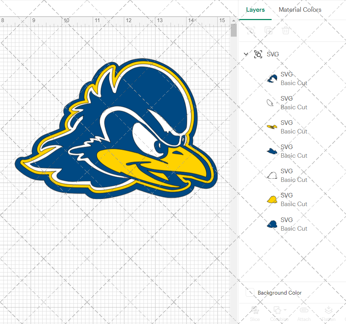The width and height of the screenshot is (346, 324).
Task: Select the top-level SVG group name
Action: coord(273,54)
